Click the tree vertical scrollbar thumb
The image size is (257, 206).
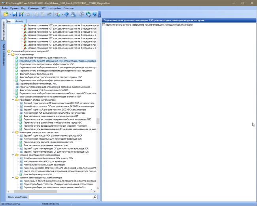[98, 121]
